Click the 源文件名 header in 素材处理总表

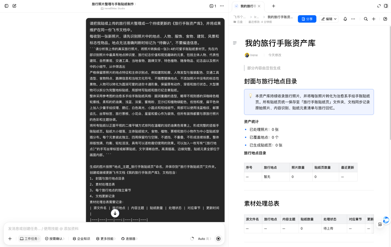point(252,219)
